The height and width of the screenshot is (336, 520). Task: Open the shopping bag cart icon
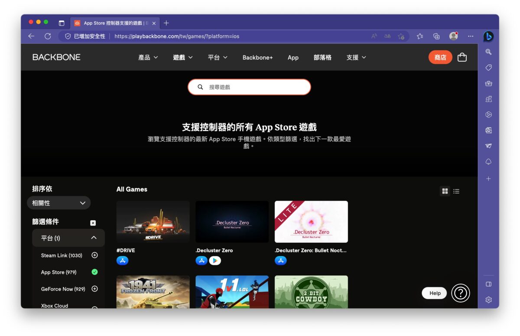(462, 57)
